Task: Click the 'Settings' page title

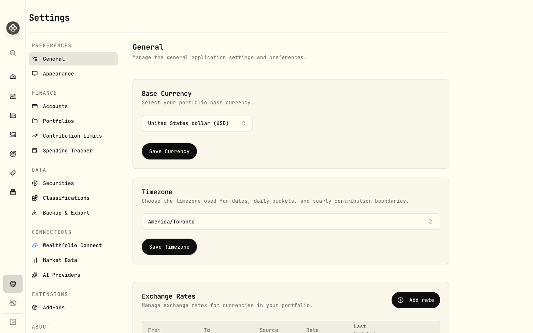Action: click(49, 17)
